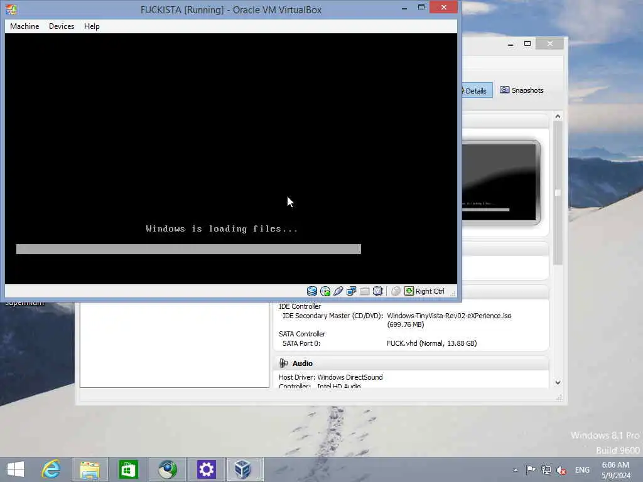Click the network tray icon

pos(546,470)
